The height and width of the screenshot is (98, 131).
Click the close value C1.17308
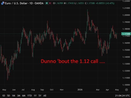(x=90, y=3)
